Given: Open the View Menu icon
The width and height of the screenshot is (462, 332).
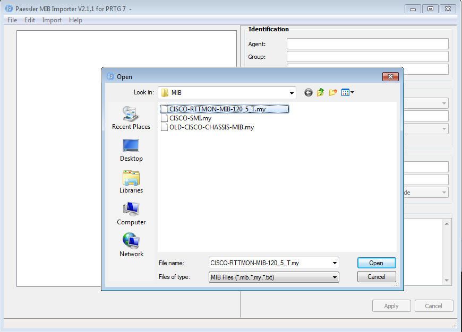Looking at the screenshot, I should (345, 93).
